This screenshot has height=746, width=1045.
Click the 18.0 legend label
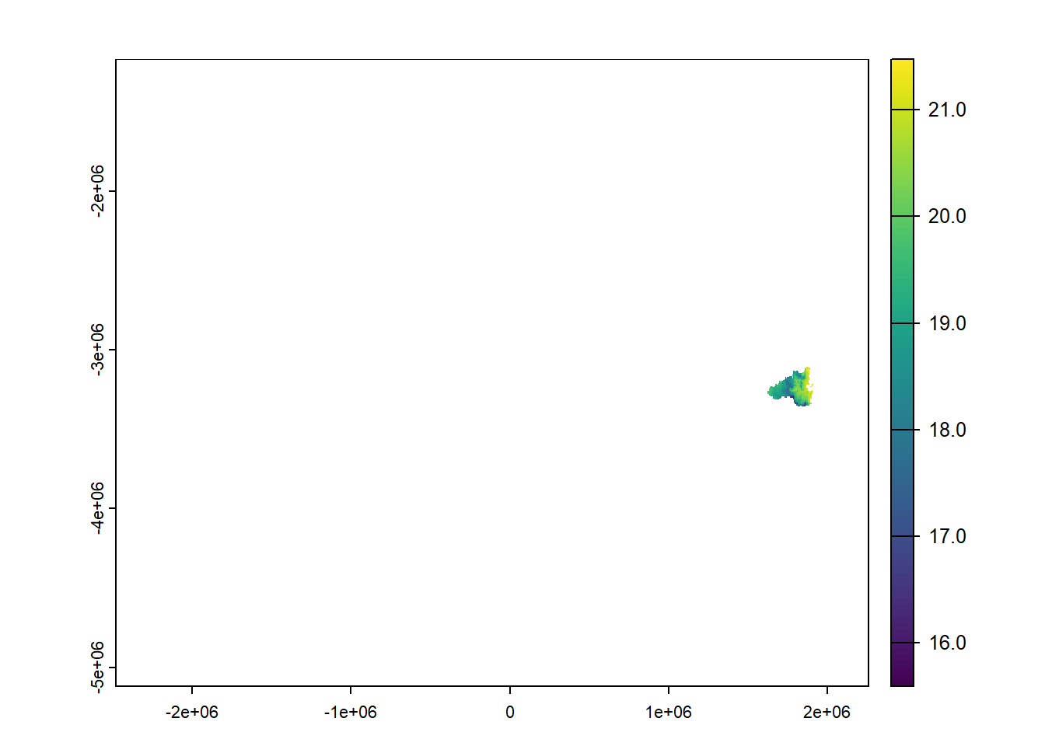[947, 430]
